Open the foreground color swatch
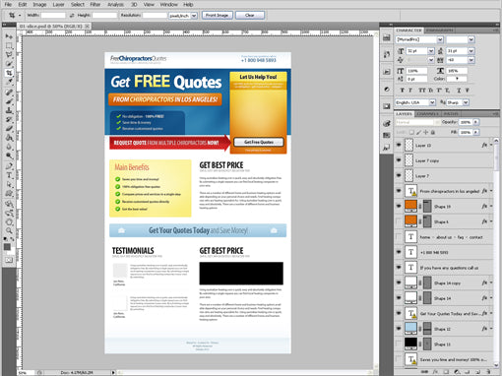 tap(7, 247)
